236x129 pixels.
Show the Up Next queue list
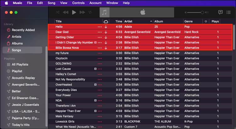228,12
